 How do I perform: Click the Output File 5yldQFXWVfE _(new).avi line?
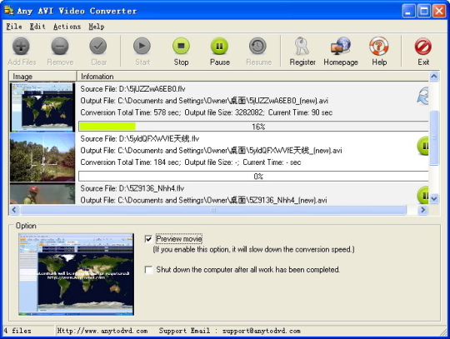(x=211, y=151)
